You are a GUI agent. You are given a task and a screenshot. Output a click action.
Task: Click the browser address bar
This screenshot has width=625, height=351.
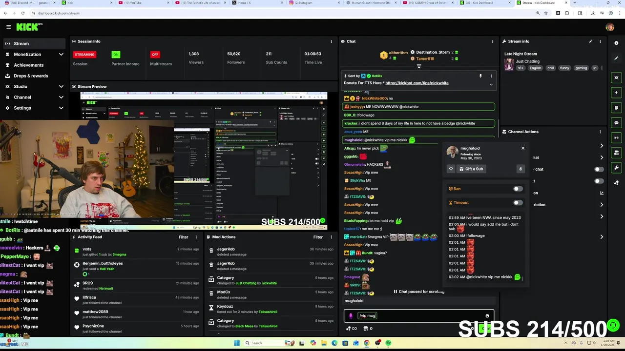pyautogui.click(x=283, y=13)
